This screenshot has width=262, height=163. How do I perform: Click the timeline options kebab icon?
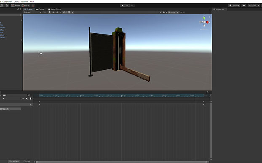pos(211,95)
